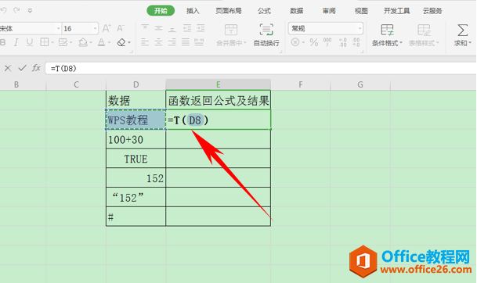
Task: Toggle underline formatting
Action: pyautogui.click(x=30, y=42)
